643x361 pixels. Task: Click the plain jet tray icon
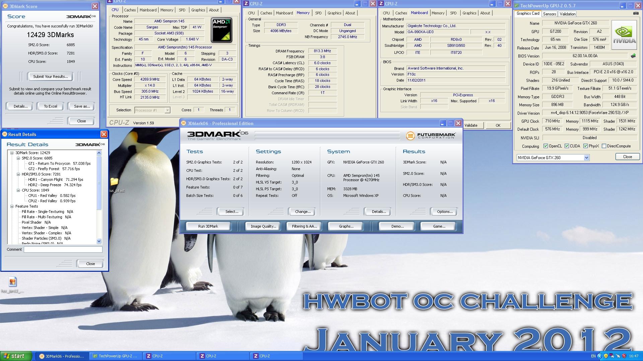[618, 356]
